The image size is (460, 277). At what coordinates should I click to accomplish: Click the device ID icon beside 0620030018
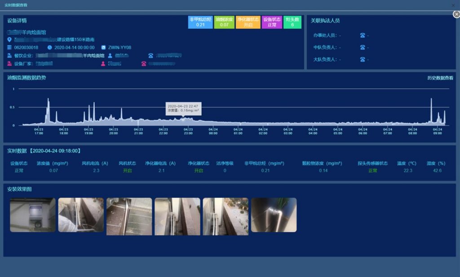[x=10, y=48]
